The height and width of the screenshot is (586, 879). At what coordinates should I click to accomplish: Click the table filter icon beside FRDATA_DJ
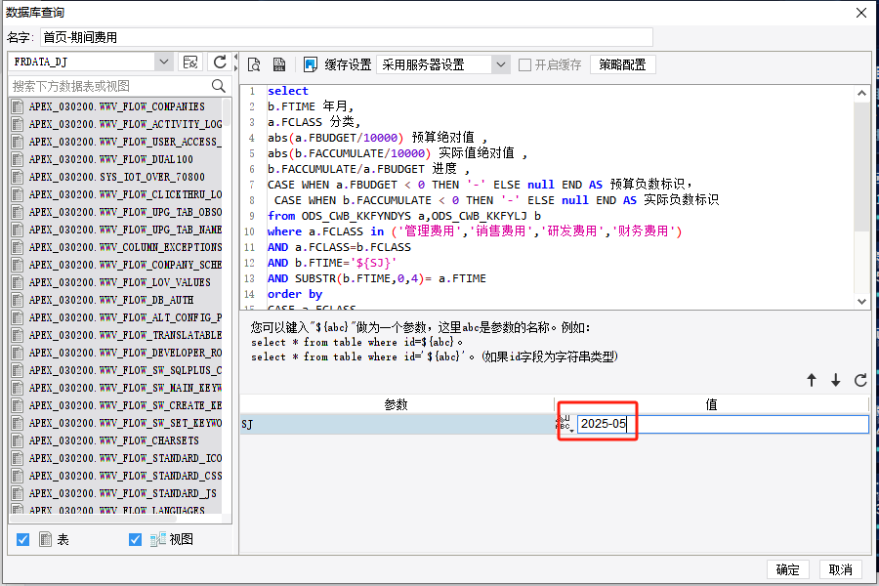(x=190, y=62)
